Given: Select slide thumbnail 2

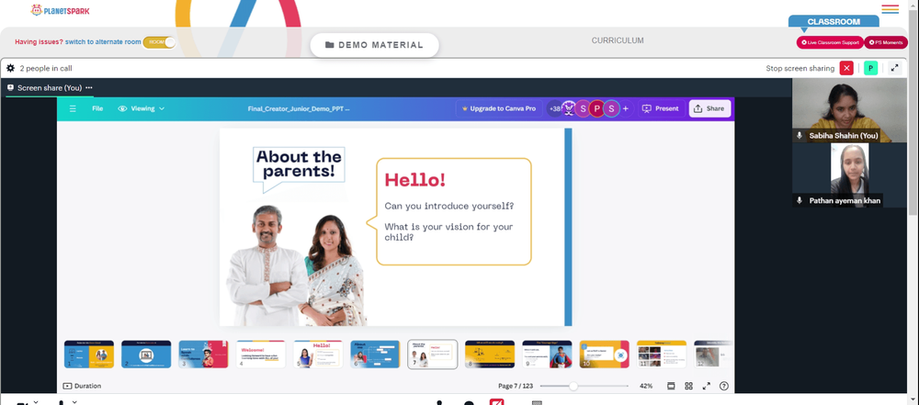Looking at the screenshot, I should point(146,354).
